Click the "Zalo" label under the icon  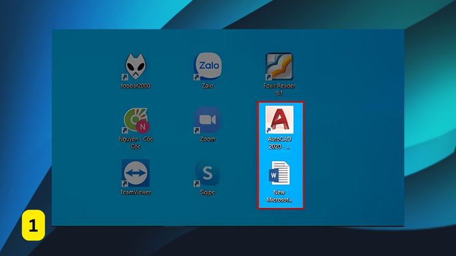click(x=208, y=86)
